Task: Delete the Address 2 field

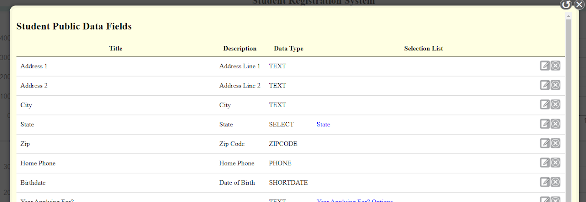Action: pyautogui.click(x=555, y=85)
